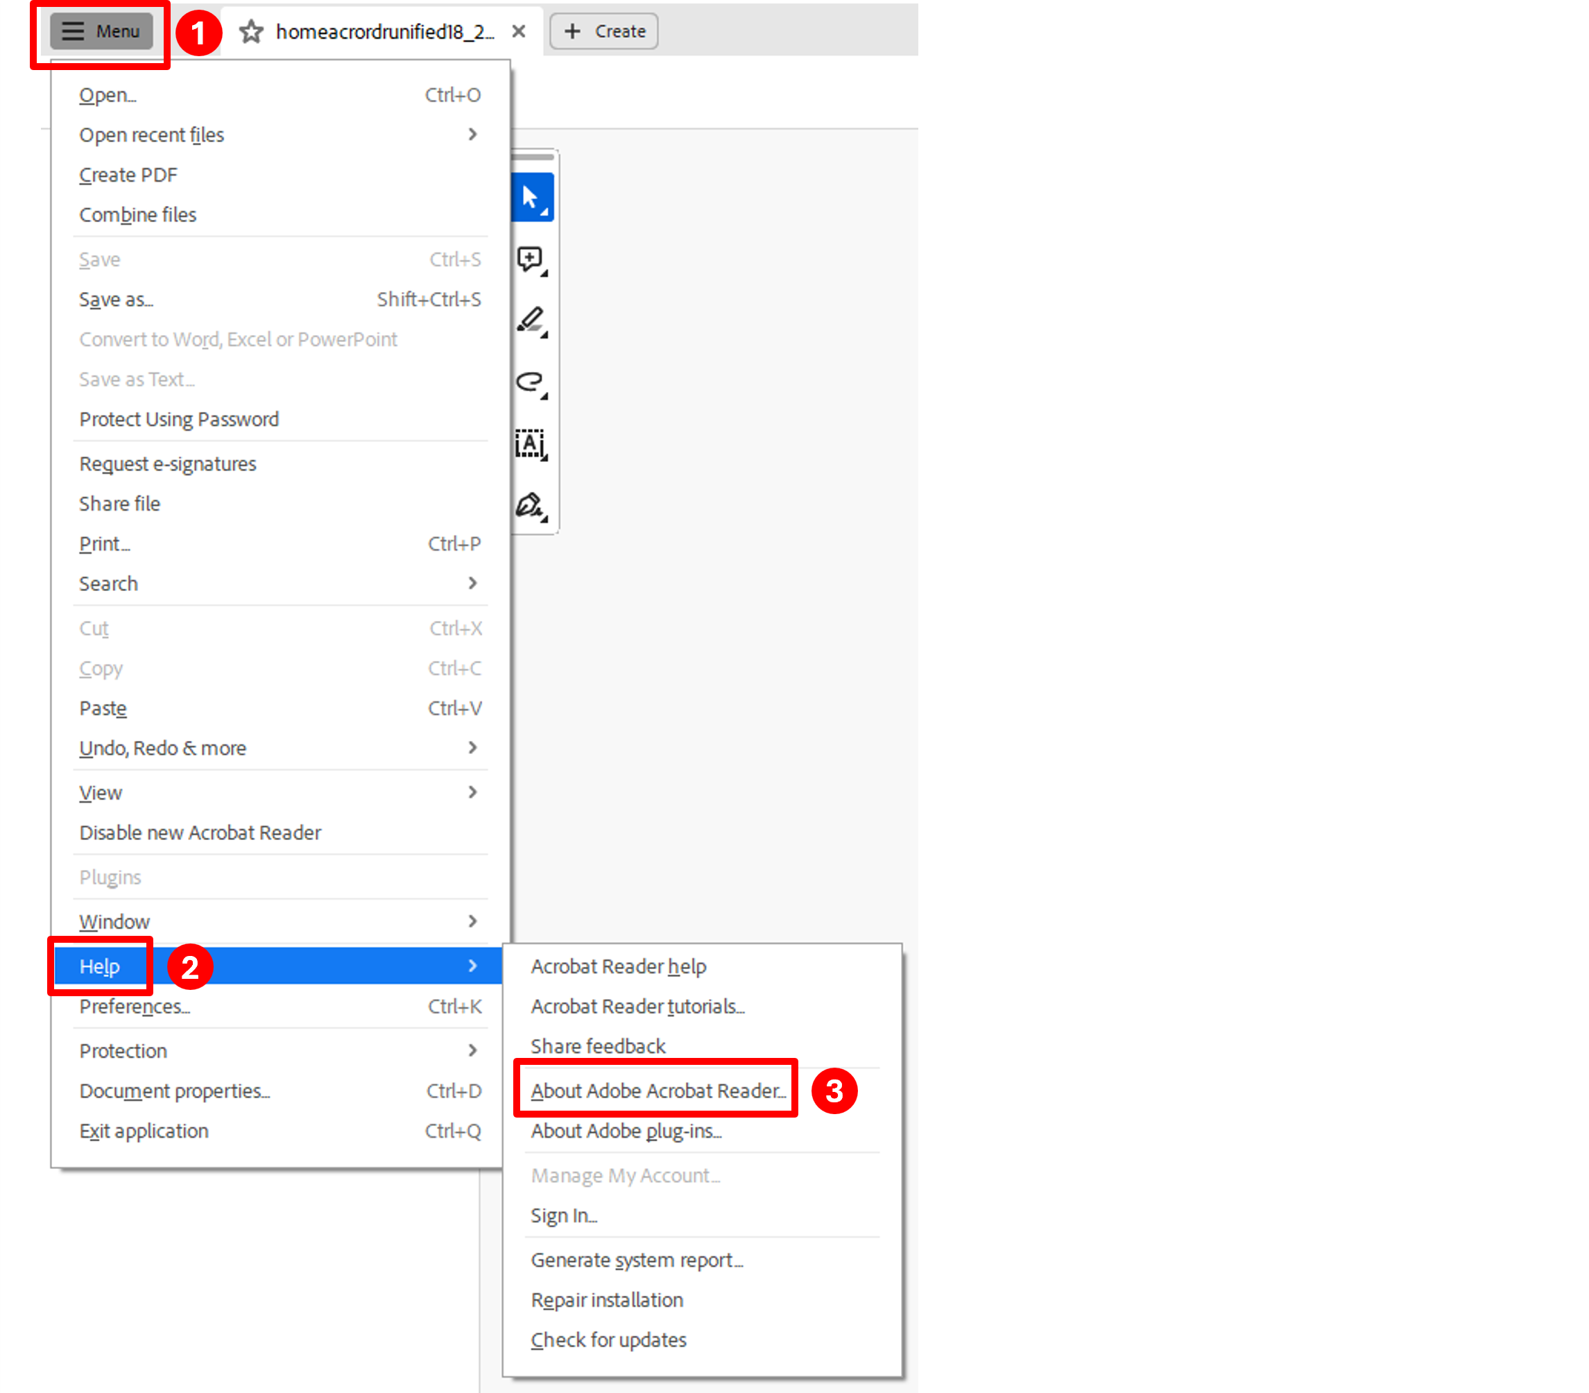
Task: Click the hamburger Menu button
Action: point(101,31)
